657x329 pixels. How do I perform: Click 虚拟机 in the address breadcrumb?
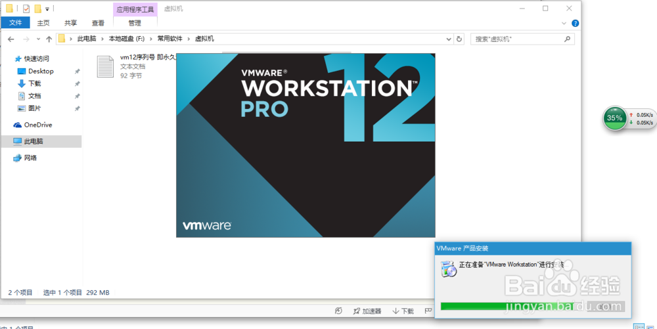click(x=204, y=39)
